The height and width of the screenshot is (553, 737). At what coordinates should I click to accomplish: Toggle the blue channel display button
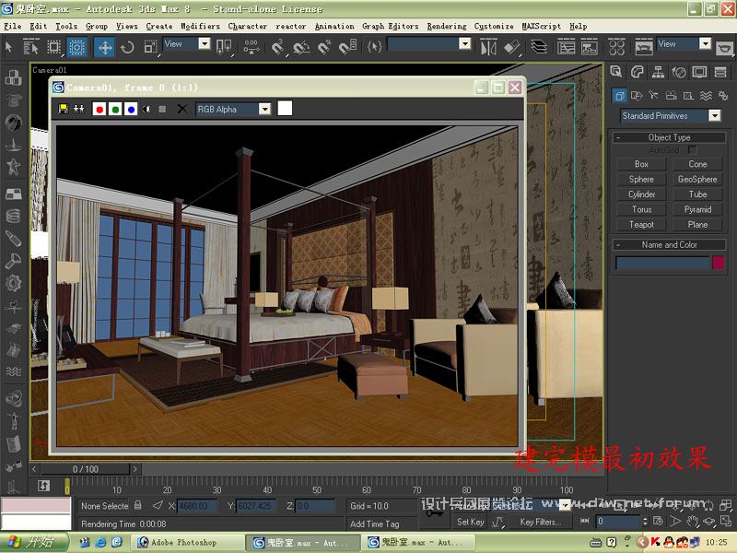(131, 109)
